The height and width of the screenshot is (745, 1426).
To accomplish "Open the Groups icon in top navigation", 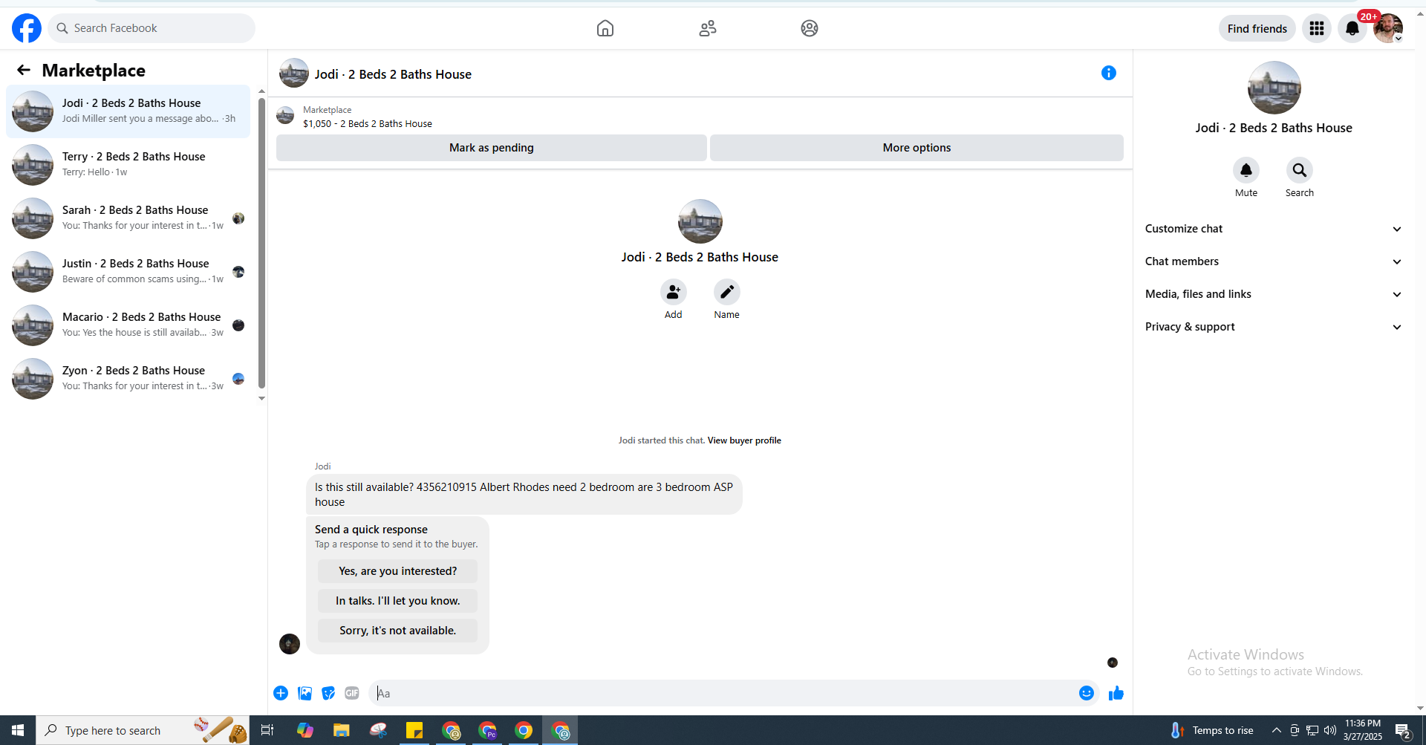I will coord(810,28).
